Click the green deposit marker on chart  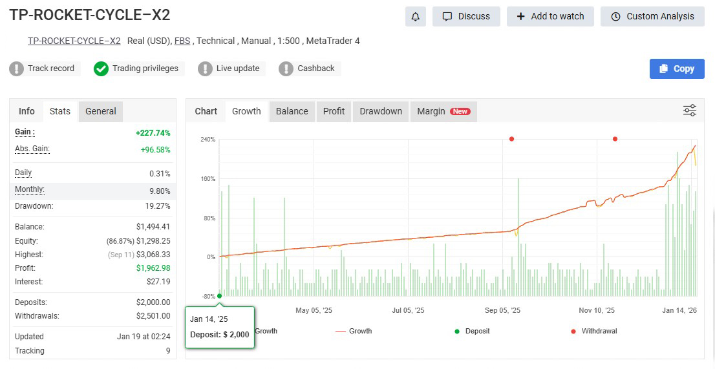pyautogui.click(x=219, y=296)
